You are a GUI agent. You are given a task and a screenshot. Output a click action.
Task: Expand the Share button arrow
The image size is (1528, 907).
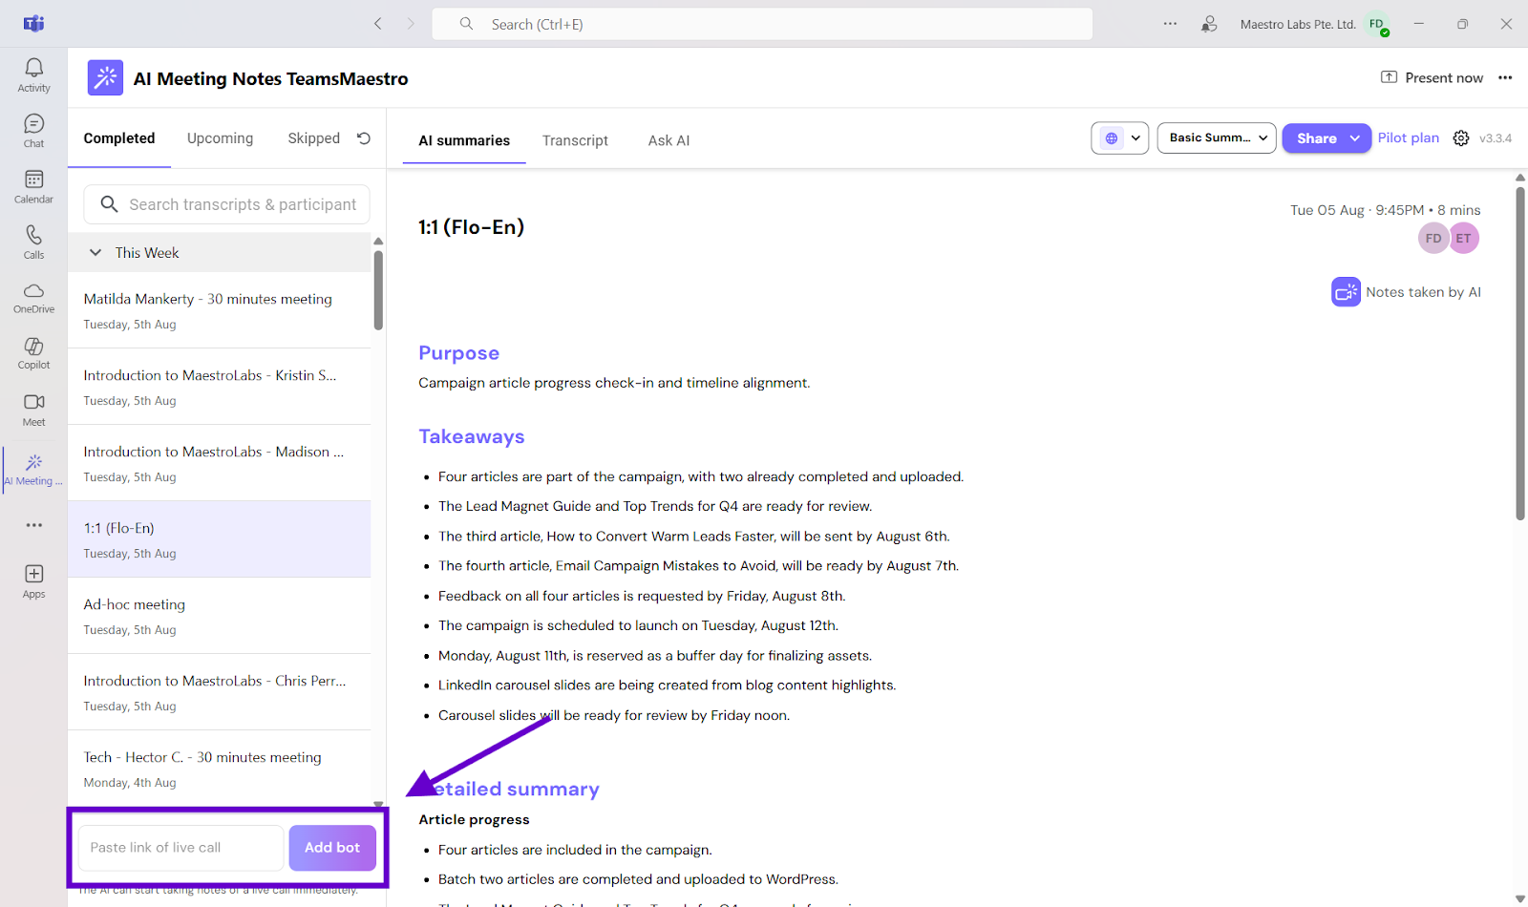tap(1354, 138)
